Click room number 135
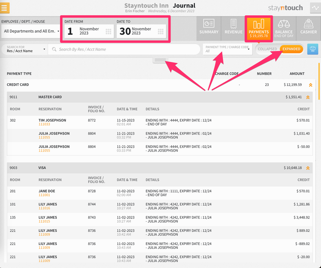 [13, 217]
